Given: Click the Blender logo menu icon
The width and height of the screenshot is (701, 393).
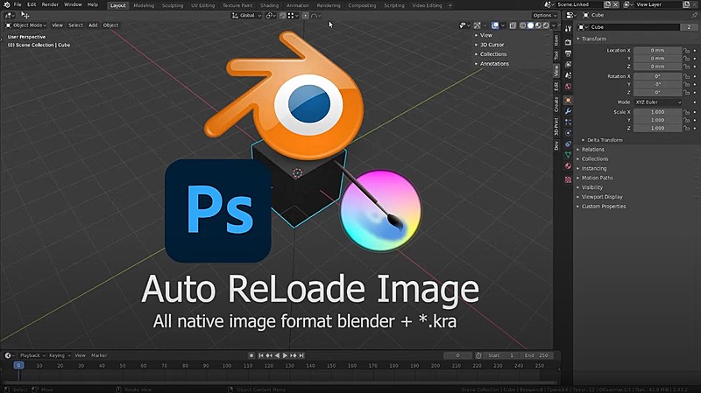Looking at the screenshot, I should click(7, 4).
